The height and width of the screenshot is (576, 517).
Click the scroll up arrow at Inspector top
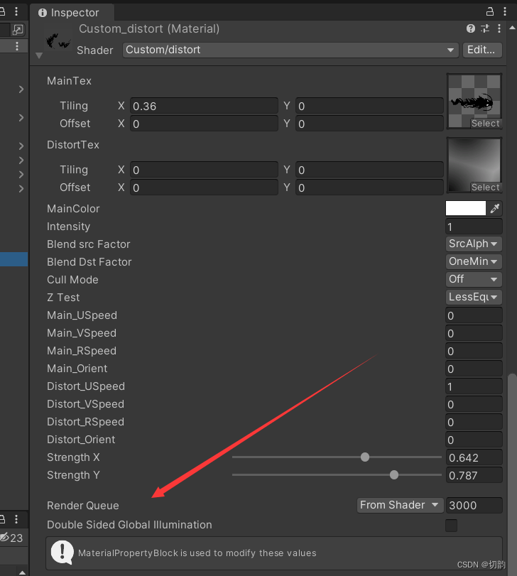click(x=512, y=28)
